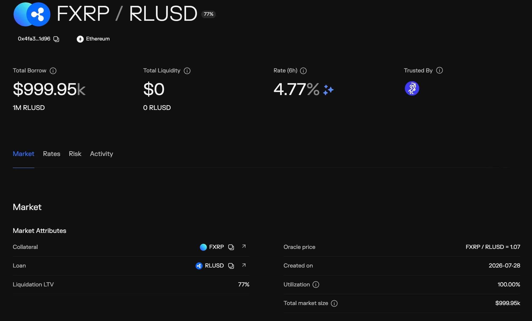532x321 pixels.
Task: Copy the RLUSD loan token address
Action: pos(231,266)
